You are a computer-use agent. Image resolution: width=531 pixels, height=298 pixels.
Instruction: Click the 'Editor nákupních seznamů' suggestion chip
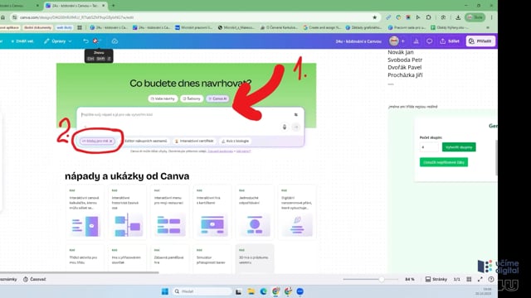click(146, 141)
